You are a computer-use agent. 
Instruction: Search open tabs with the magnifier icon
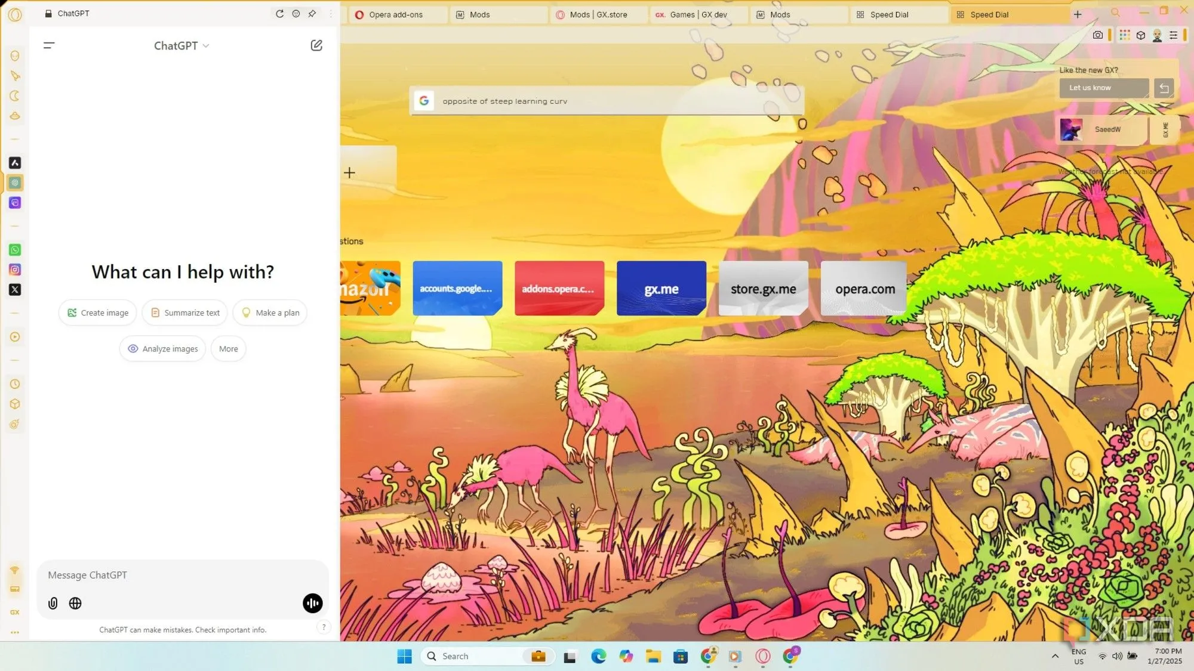(x=1115, y=13)
